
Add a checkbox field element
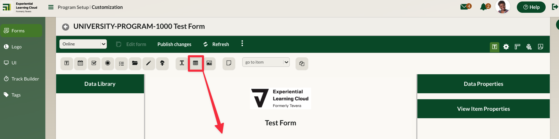point(94,63)
